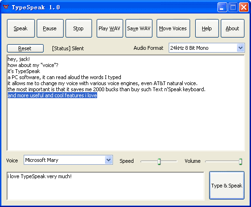Click the Type & Speak button

227,186
